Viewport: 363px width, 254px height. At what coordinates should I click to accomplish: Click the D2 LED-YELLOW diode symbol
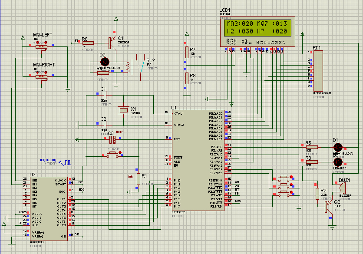click(105, 62)
